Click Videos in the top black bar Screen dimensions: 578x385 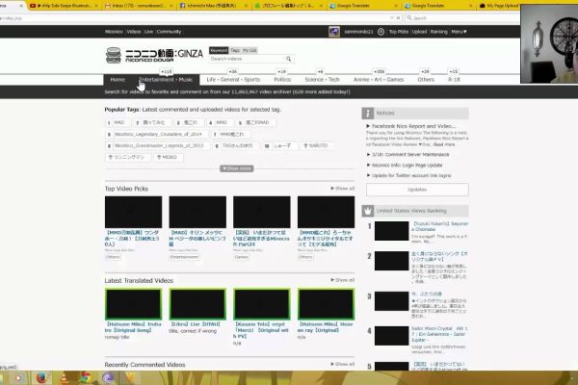pos(134,32)
